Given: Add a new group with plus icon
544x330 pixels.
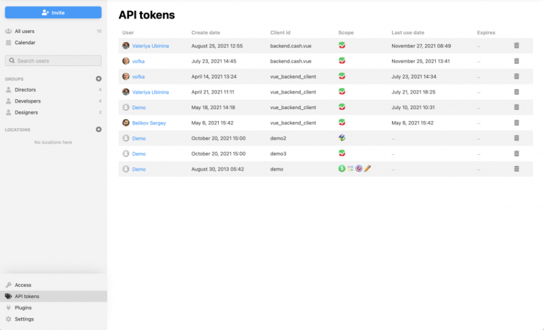Looking at the screenshot, I should click(99, 79).
